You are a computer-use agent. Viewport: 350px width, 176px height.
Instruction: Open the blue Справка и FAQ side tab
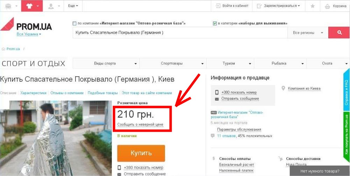[x=346, y=90]
